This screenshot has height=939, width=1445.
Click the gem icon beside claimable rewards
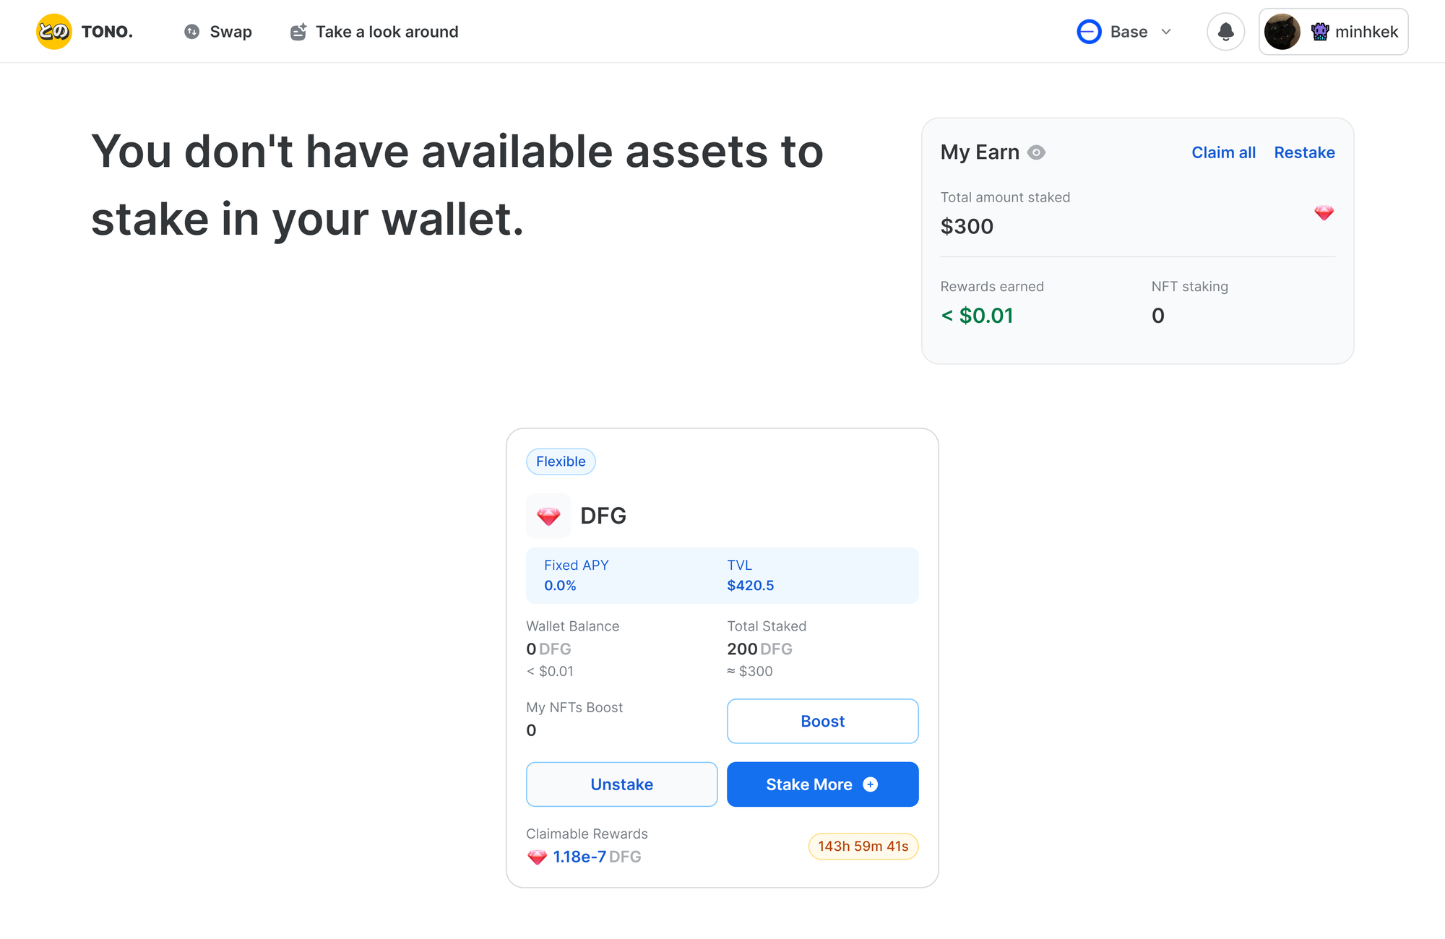tap(537, 857)
